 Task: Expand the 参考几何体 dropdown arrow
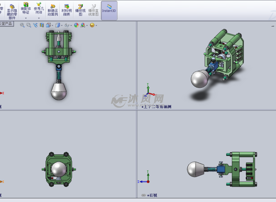(x=39, y=18)
